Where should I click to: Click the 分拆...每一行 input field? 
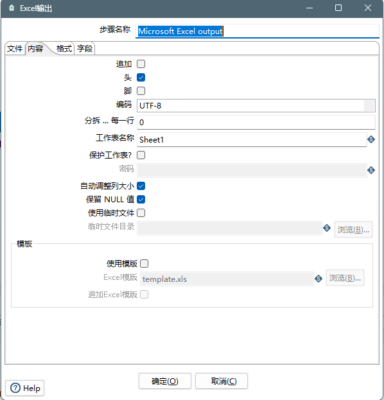coord(256,122)
